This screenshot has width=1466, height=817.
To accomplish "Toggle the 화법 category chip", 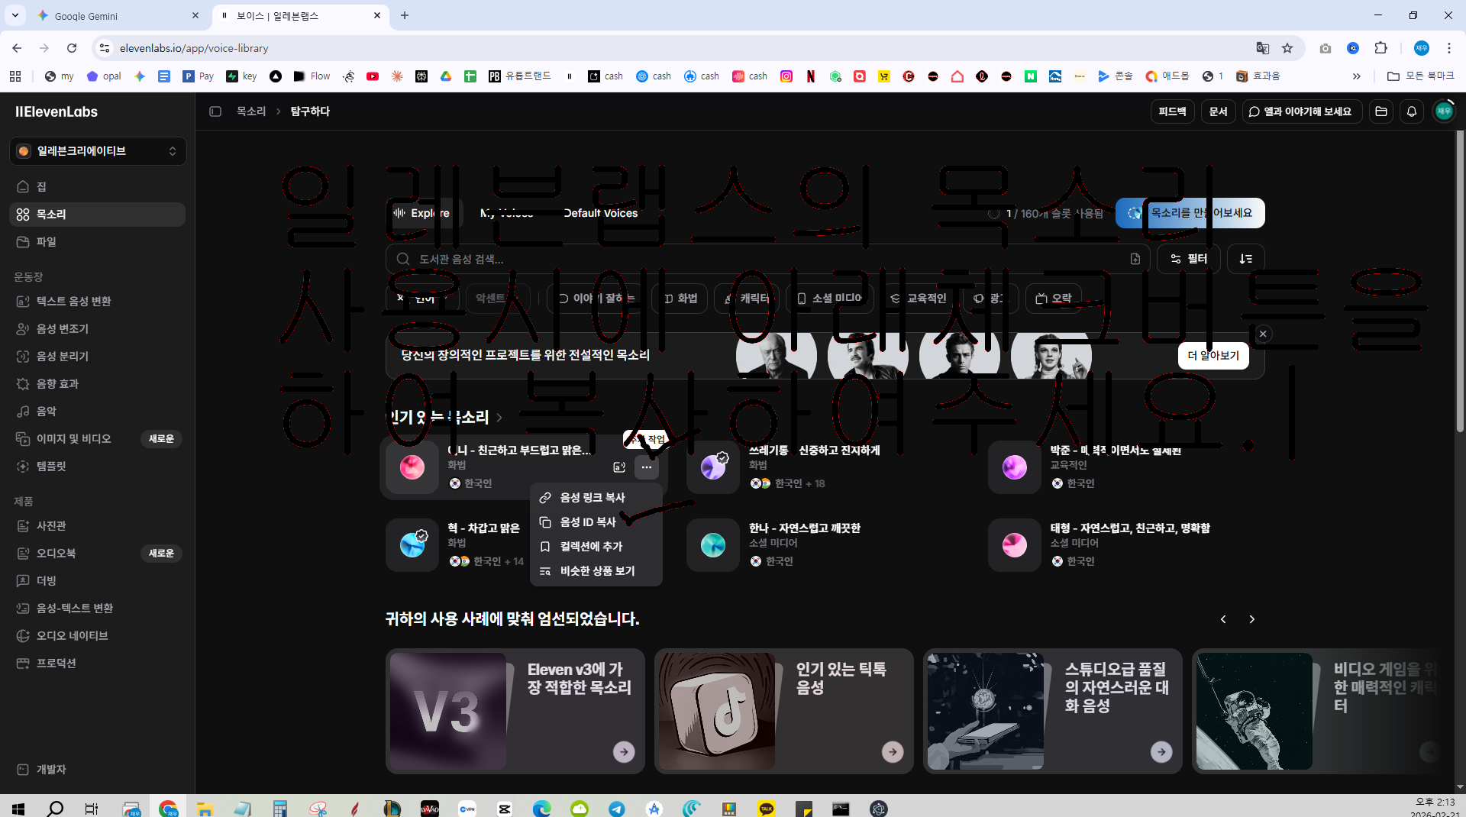I will point(680,299).
